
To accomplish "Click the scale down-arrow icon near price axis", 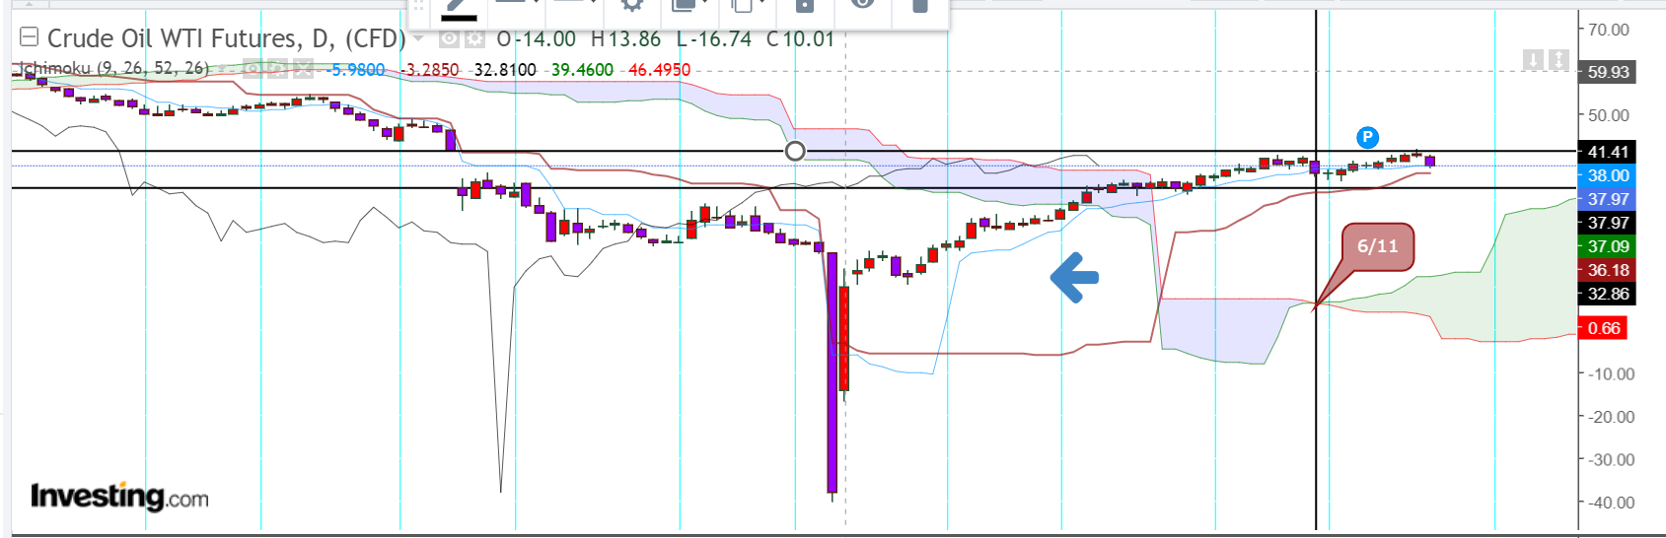I will coord(1533,60).
